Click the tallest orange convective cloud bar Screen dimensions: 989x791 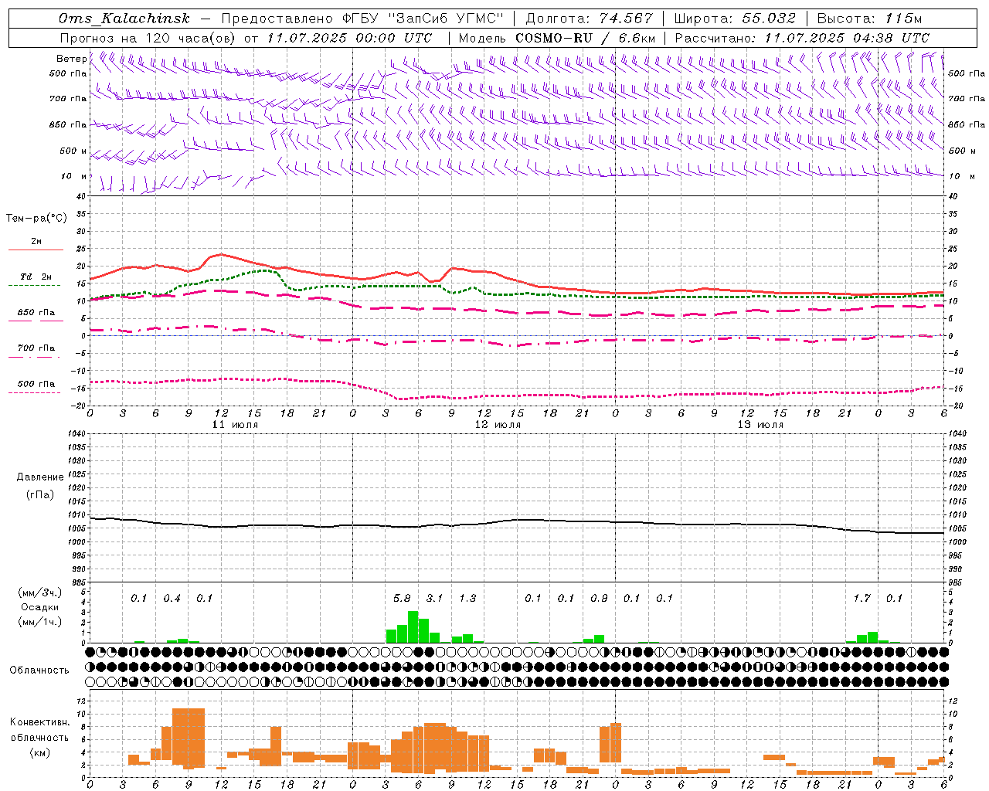pyautogui.click(x=189, y=738)
